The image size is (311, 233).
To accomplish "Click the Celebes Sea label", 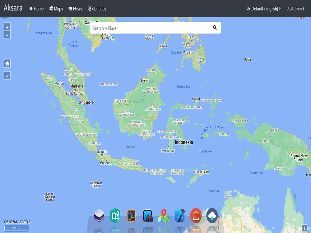I will point(183,87).
